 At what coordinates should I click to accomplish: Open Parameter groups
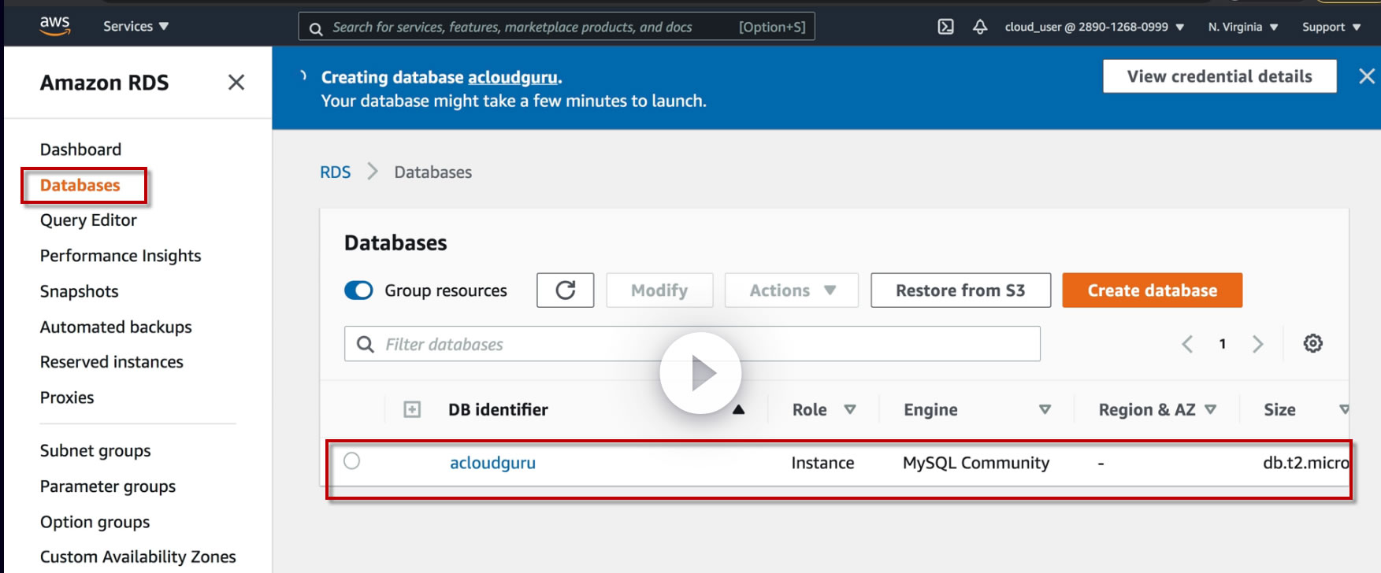point(108,486)
